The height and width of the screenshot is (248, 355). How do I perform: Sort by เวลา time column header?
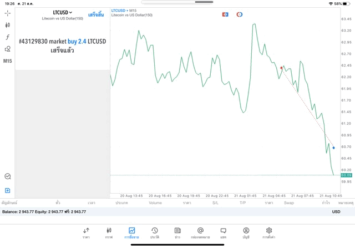pos(92,203)
